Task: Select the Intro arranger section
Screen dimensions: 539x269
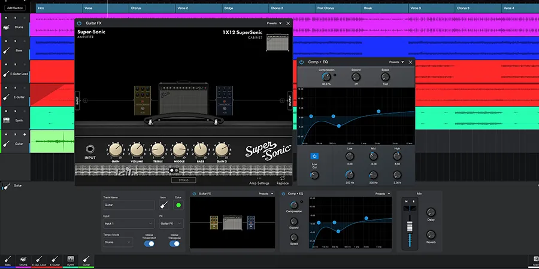Action: coord(59,8)
